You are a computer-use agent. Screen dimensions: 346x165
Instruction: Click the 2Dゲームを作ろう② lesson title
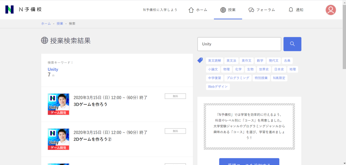click(93, 139)
